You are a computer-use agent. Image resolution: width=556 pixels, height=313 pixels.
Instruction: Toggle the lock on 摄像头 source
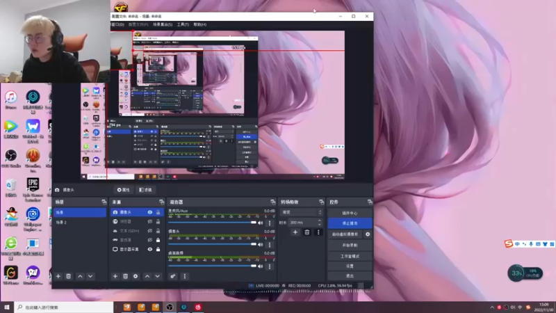158,212
